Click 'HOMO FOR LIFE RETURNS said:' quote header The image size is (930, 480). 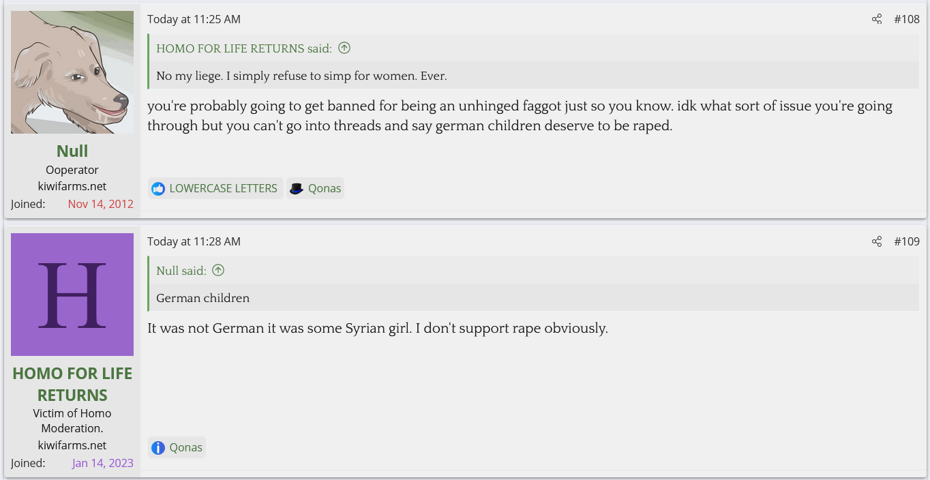click(x=243, y=48)
